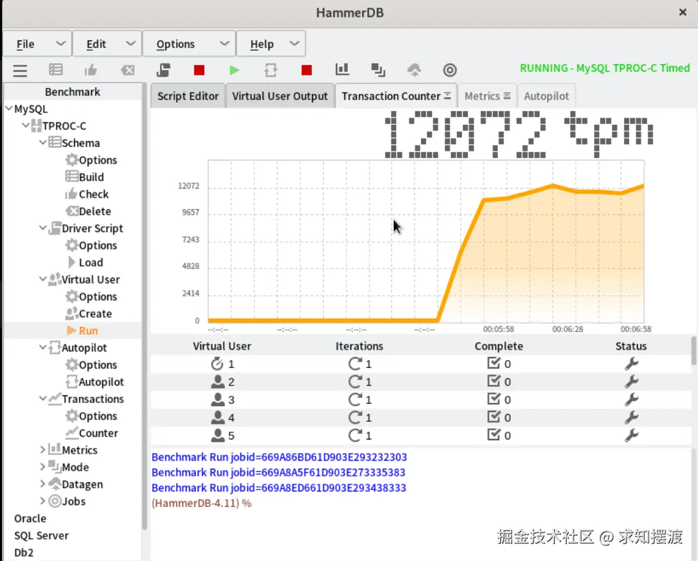Open the File menu
698x561 pixels.
[x=38, y=44]
